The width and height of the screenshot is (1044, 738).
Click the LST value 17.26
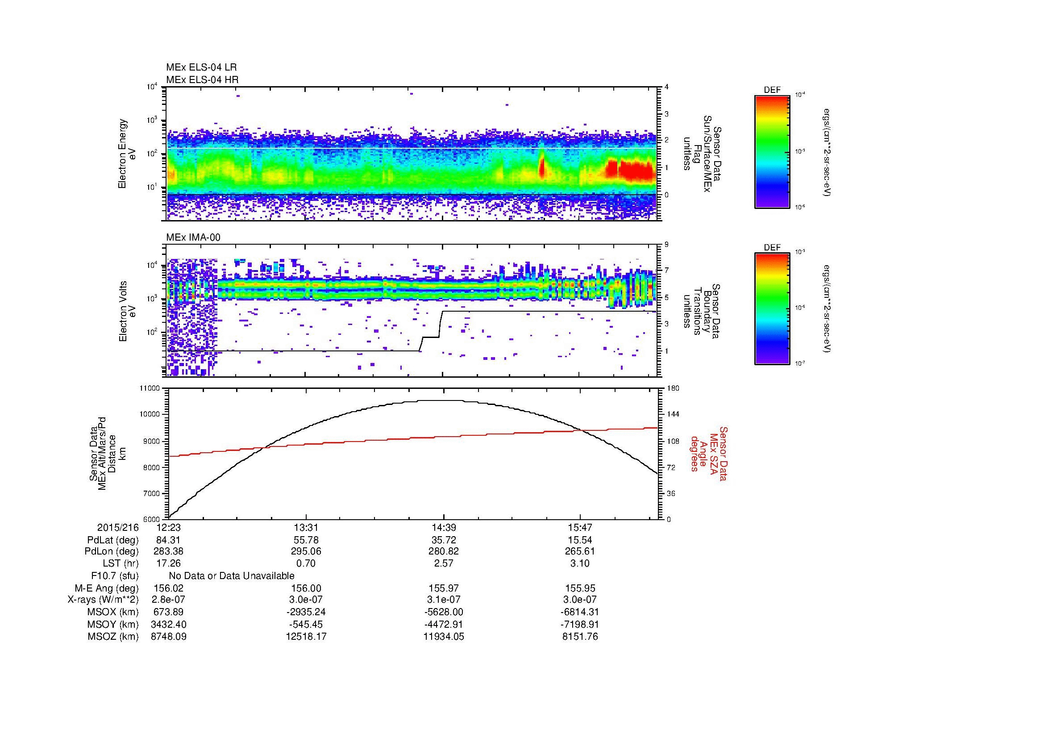(169, 563)
